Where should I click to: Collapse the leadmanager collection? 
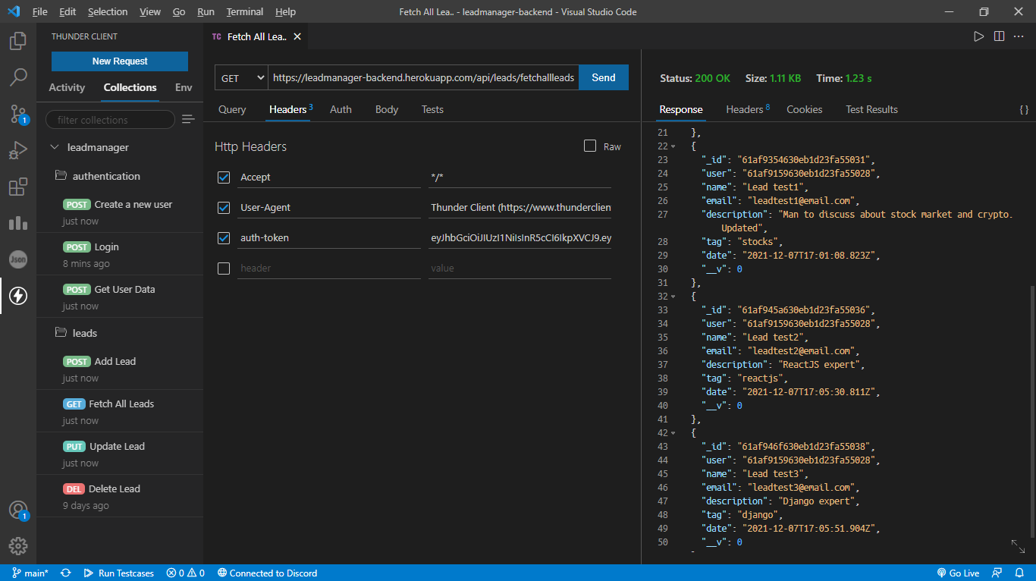[54, 147]
